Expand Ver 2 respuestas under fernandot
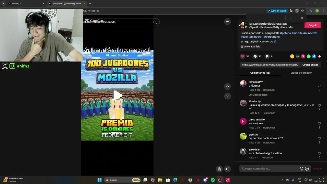Screen dimensions: 327x184 click(260, 95)
